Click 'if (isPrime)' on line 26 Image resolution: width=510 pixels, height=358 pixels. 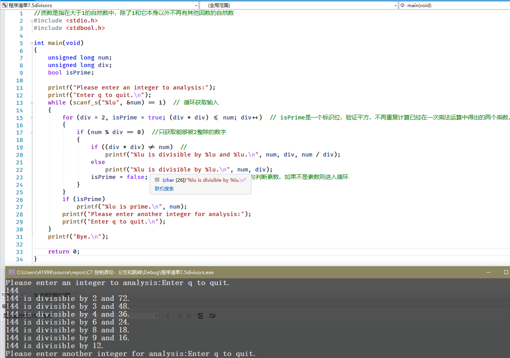point(84,199)
